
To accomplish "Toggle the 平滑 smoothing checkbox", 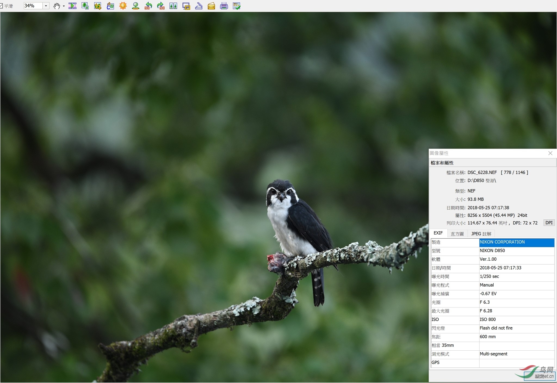I will [1, 6].
